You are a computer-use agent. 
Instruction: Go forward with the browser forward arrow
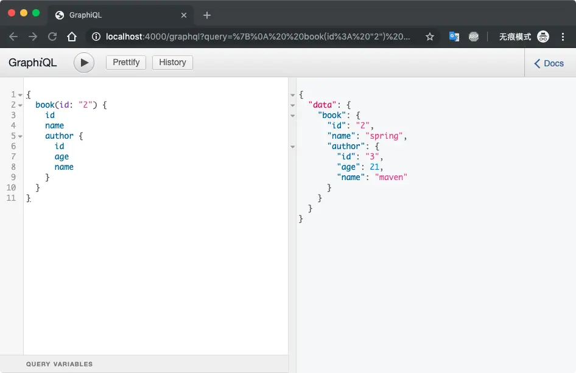tap(33, 37)
